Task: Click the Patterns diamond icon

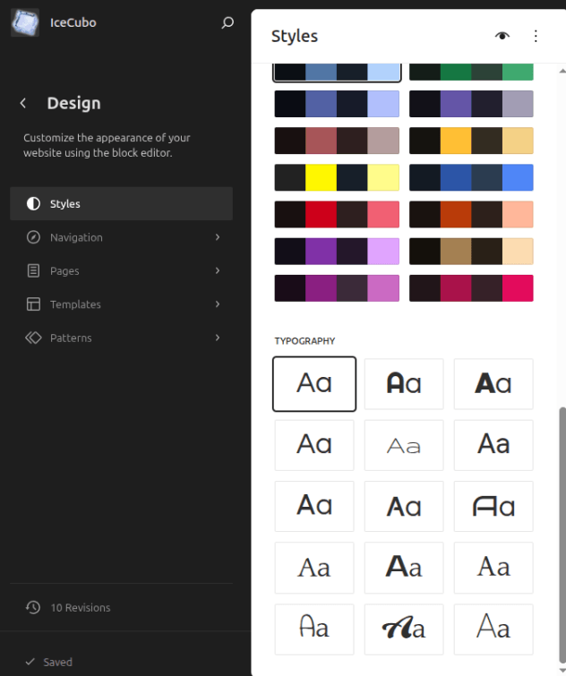Action: click(x=33, y=338)
